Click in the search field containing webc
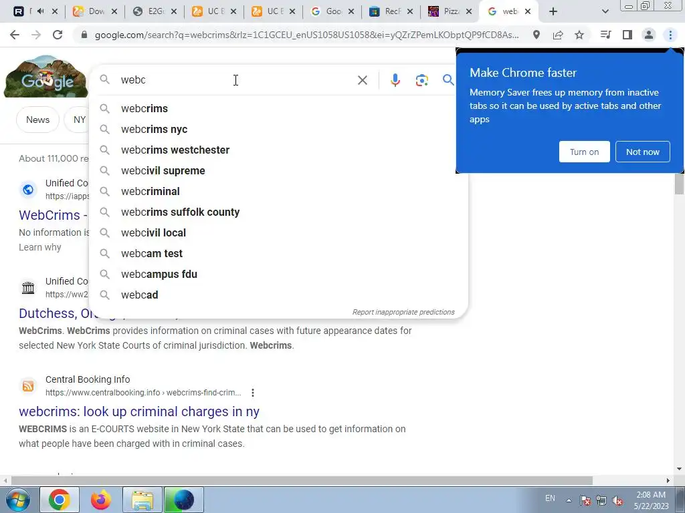685x513 pixels. [236, 80]
